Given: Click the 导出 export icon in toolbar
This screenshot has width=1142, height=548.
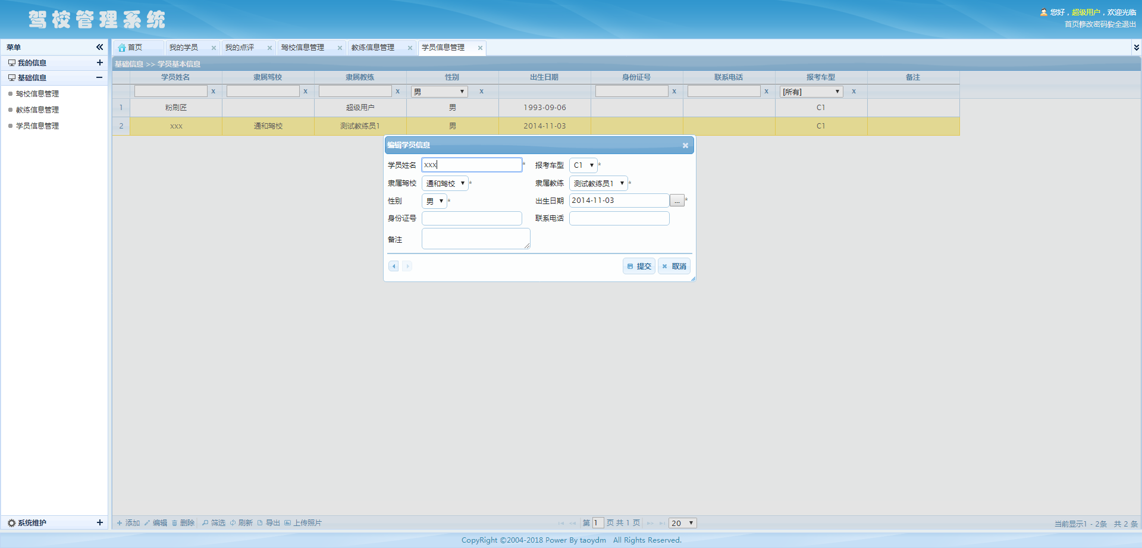Looking at the screenshot, I should pos(260,523).
